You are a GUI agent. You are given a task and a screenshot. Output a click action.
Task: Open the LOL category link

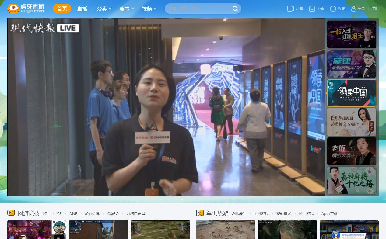coord(46,214)
